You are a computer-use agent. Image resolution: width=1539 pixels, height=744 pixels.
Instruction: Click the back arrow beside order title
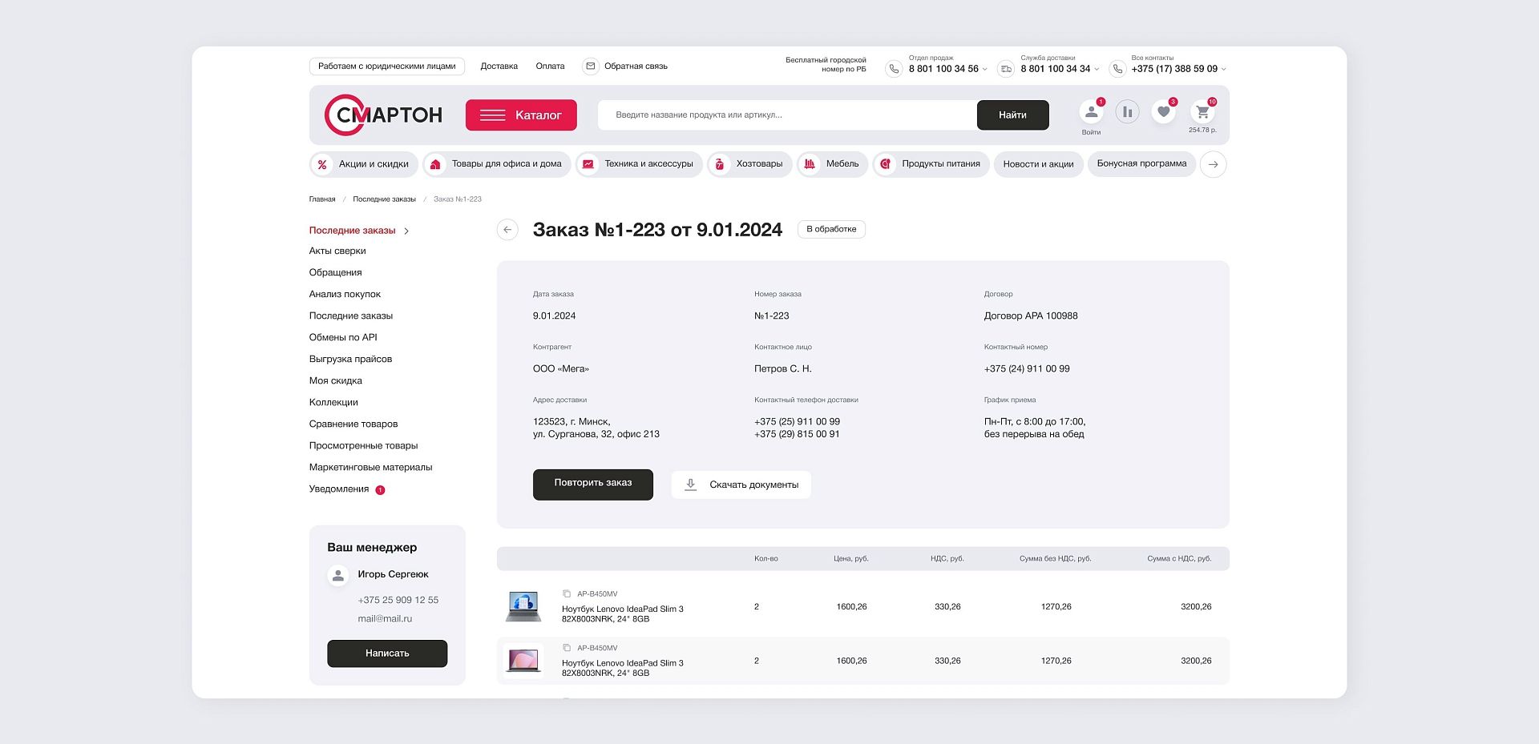[x=507, y=230]
